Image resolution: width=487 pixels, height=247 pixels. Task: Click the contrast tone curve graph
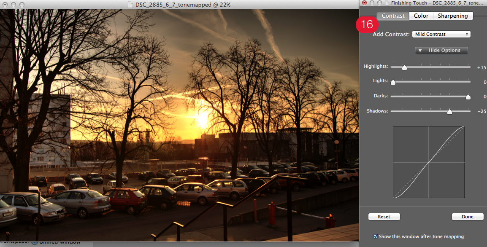coord(428,162)
